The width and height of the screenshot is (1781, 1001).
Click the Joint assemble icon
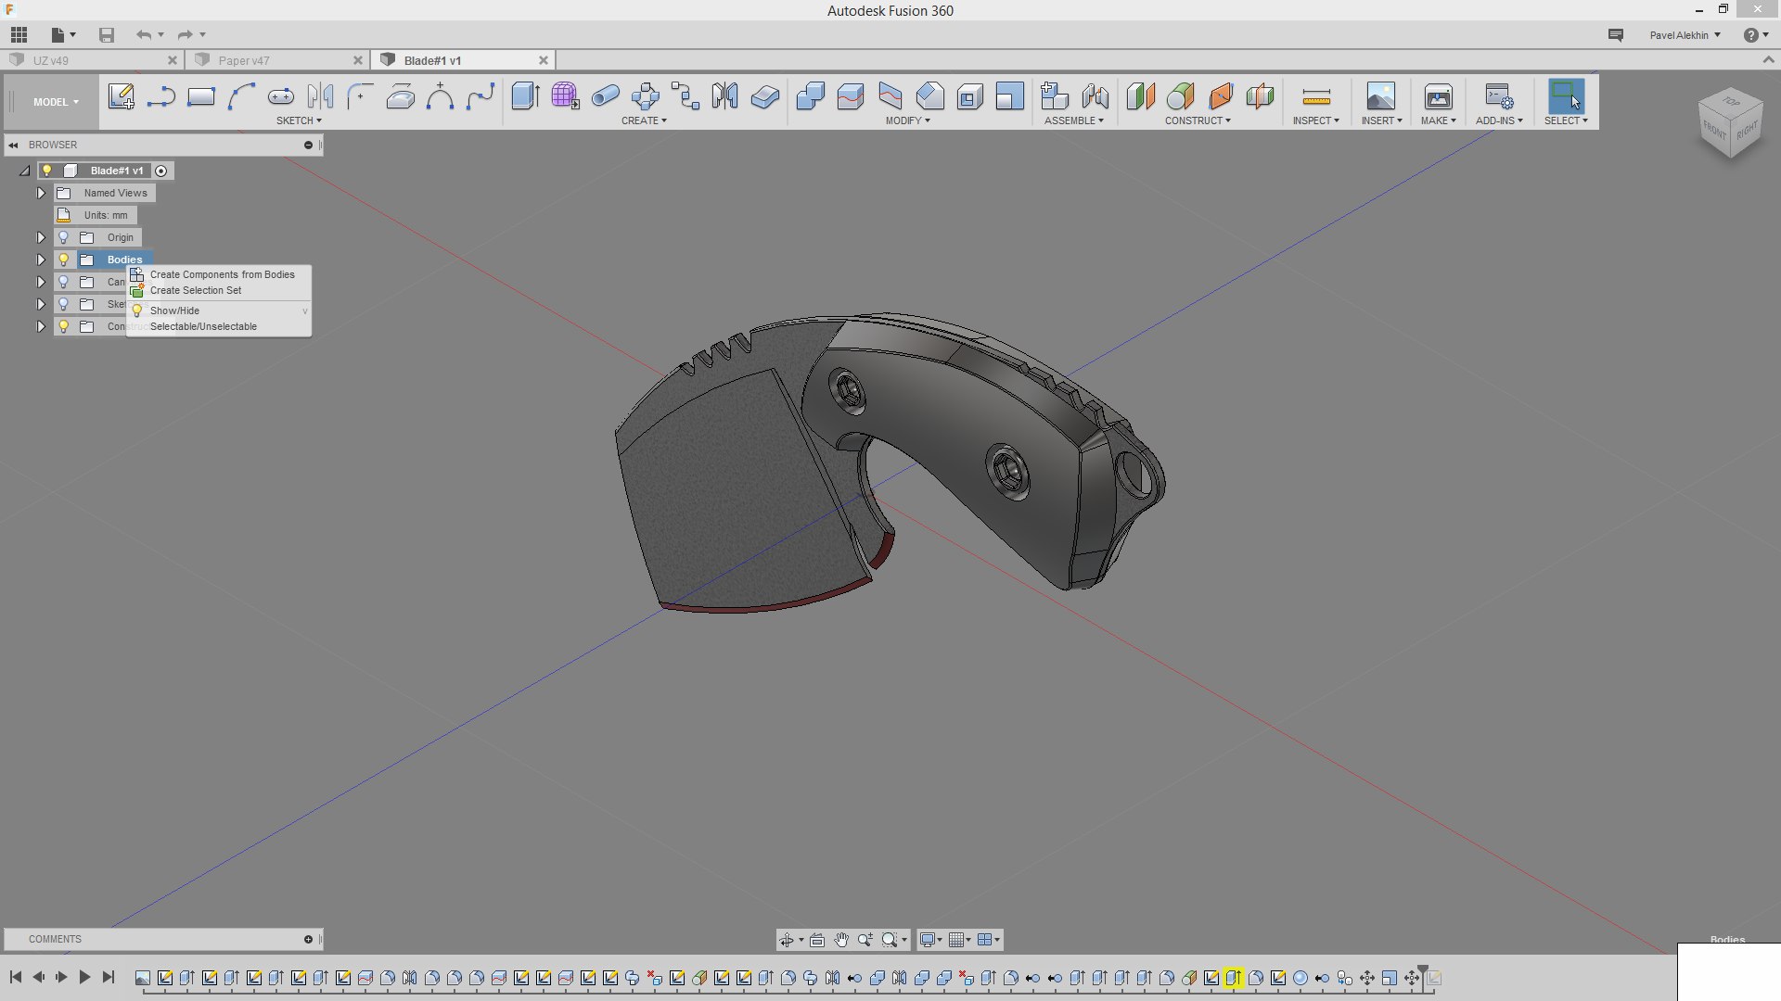(1095, 96)
